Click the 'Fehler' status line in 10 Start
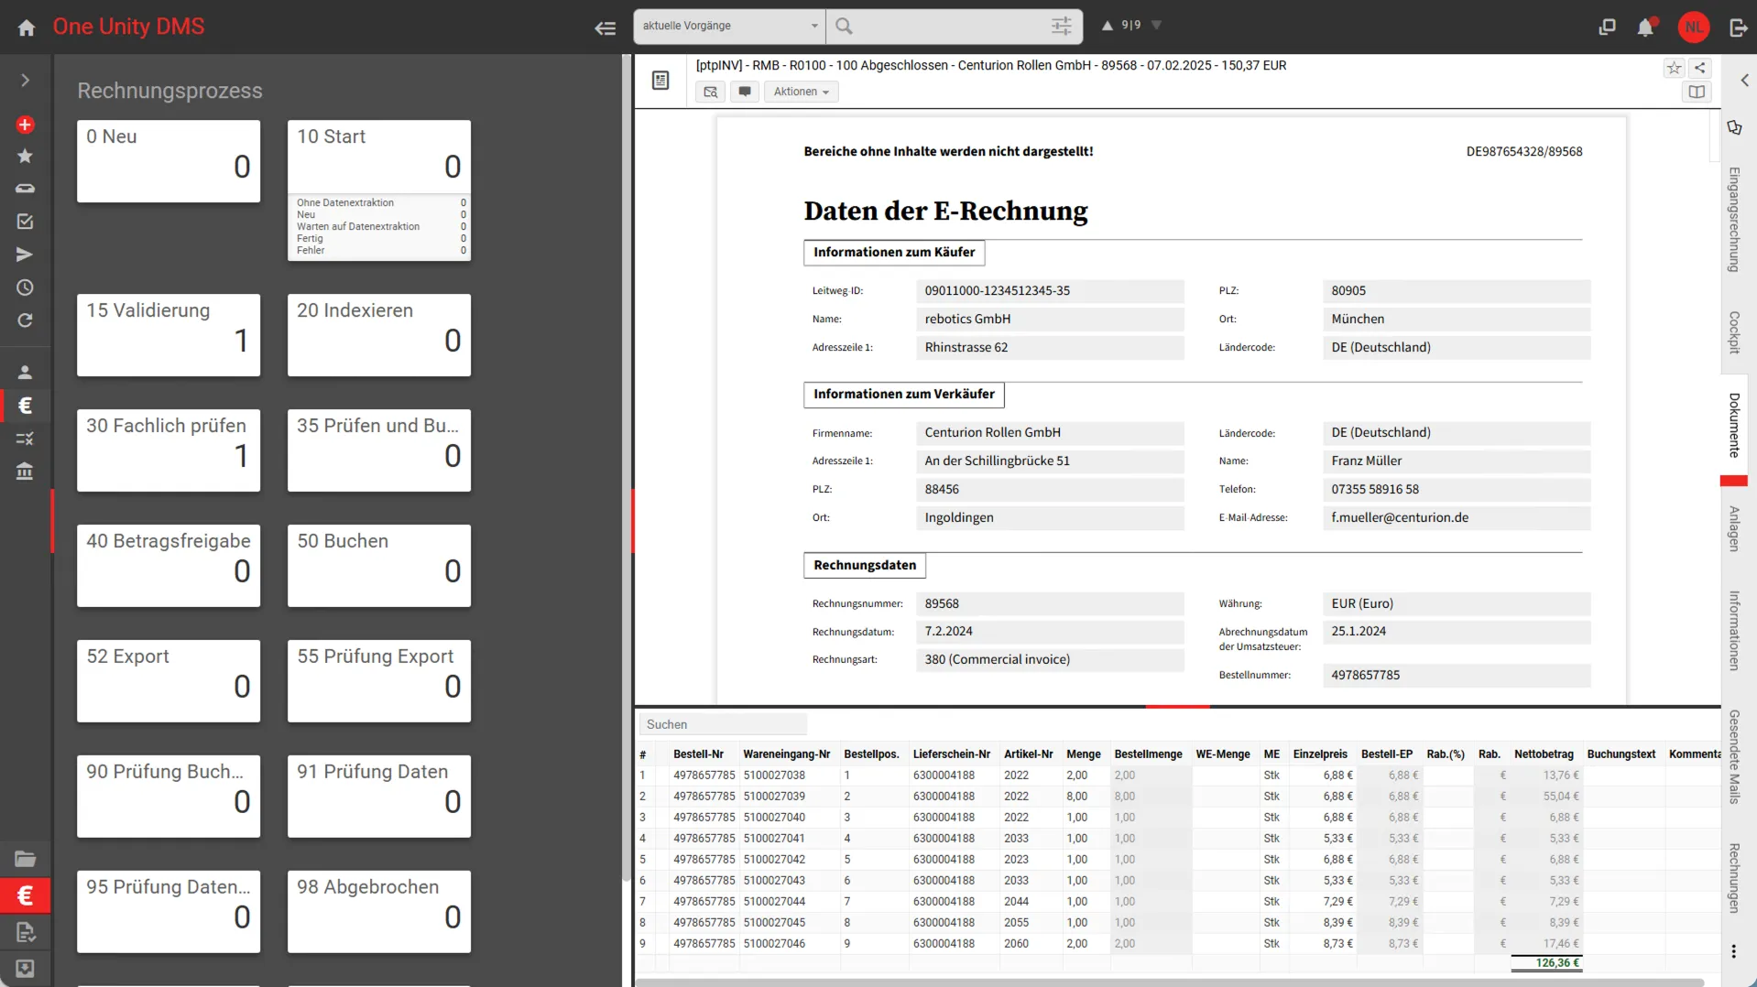This screenshot has width=1757, height=987. (380, 251)
